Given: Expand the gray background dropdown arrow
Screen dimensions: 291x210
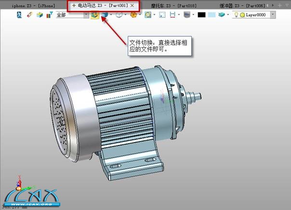Looking at the screenshot, I should [x=193, y=14].
